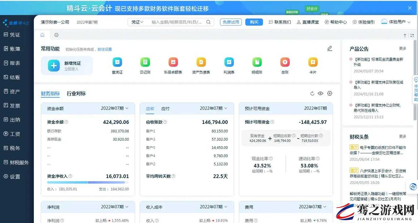Open the 结账 sidebar menu

click(x=12, y=77)
